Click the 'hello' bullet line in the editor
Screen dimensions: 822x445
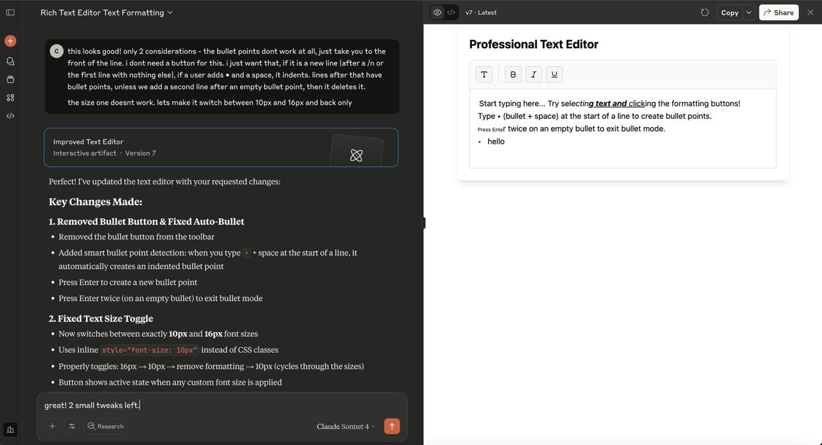pyautogui.click(x=496, y=141)
